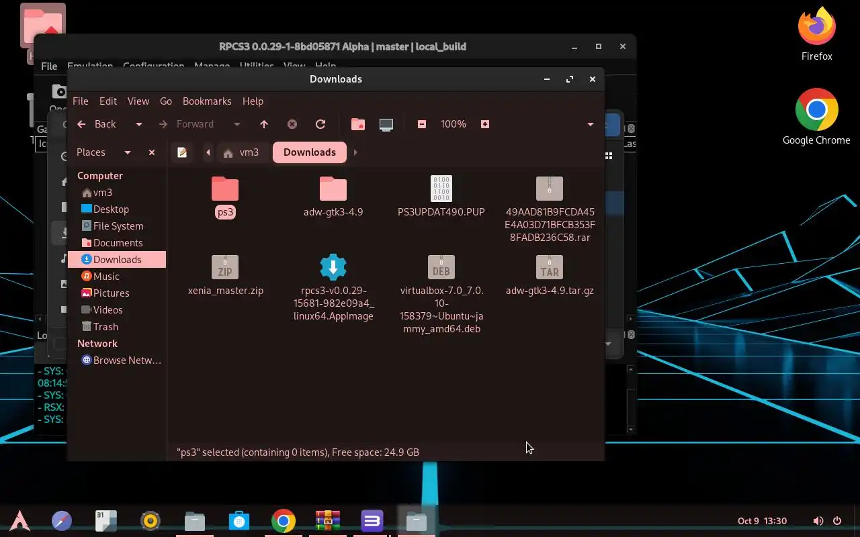Expand the toolbar overflow dropdown arrow
Image resolution: width=860 pixels, height=537 pixels.
591,124
